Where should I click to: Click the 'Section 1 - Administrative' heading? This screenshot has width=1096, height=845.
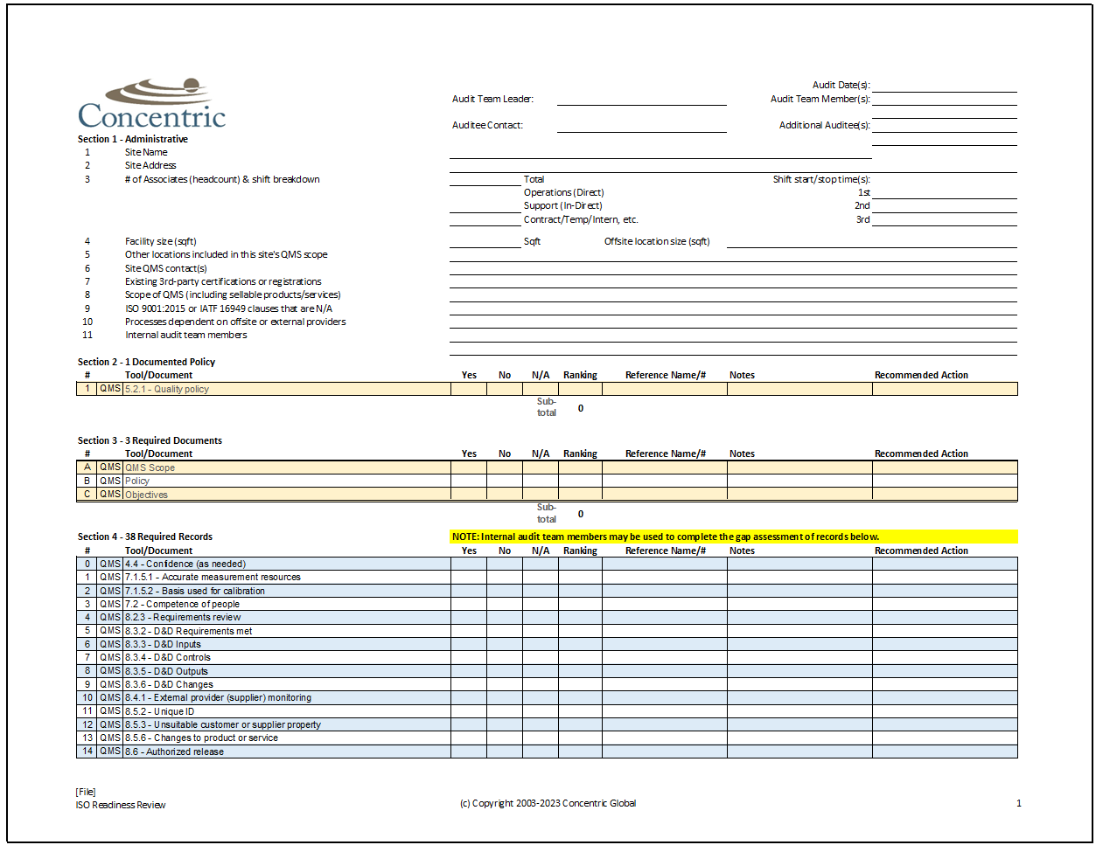click(133, 139)
